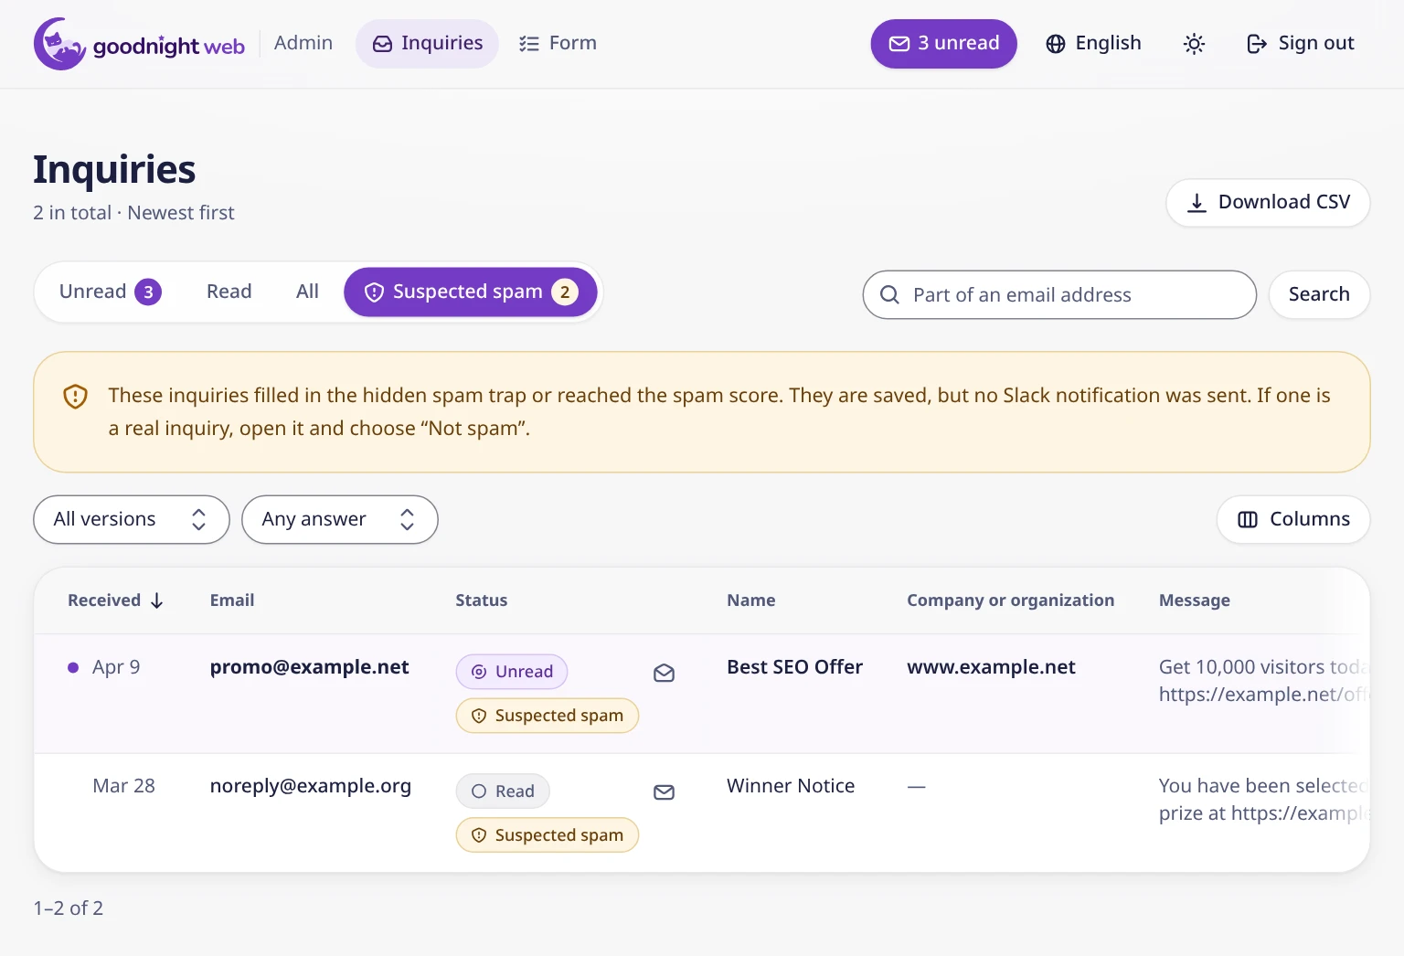Open the Inquiries navigation item

[x=427, y=44]
